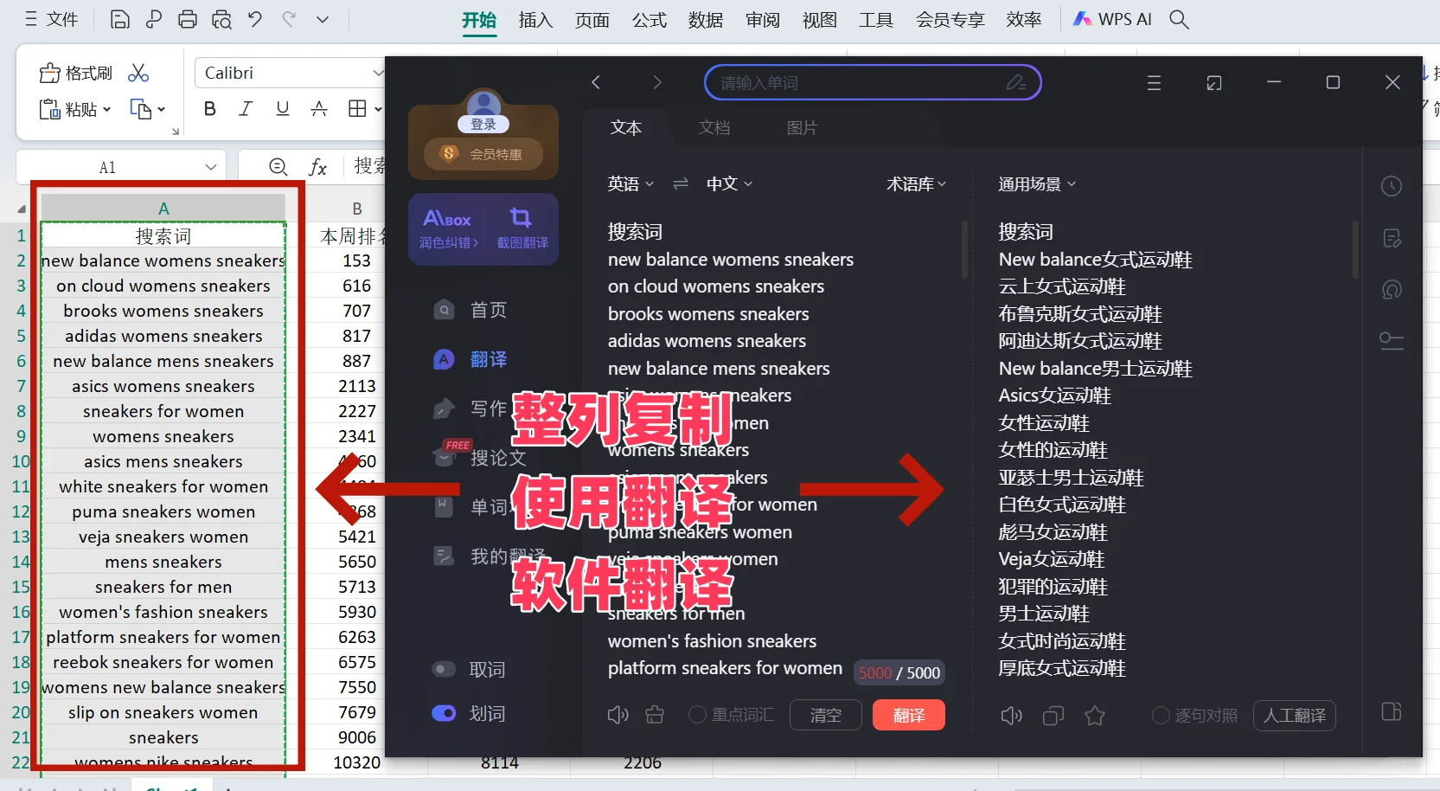The width and height of the screenshot is (1440, 791).
Task: Enable the 取词 word capture toggle
Action: (444, 668)
